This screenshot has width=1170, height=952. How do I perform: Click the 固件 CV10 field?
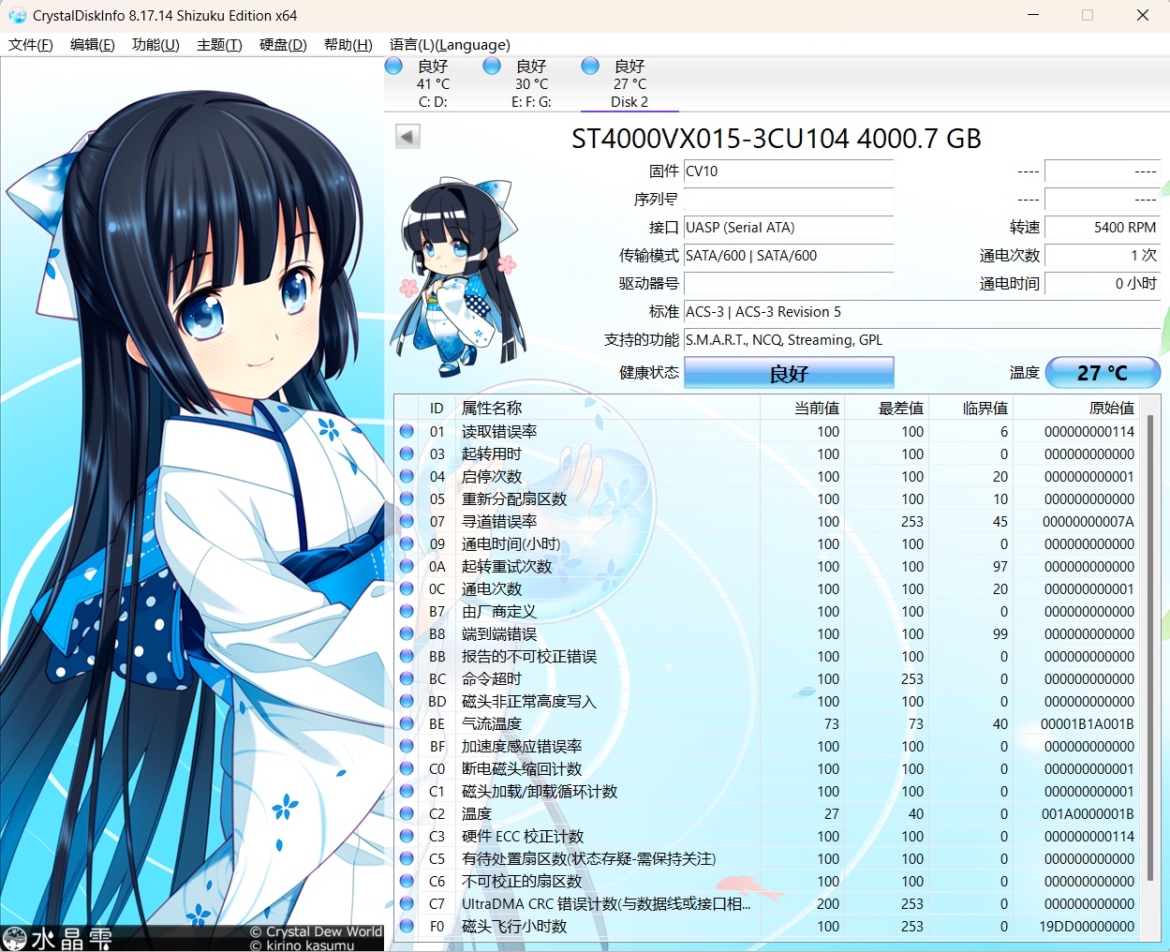[789, 171]
